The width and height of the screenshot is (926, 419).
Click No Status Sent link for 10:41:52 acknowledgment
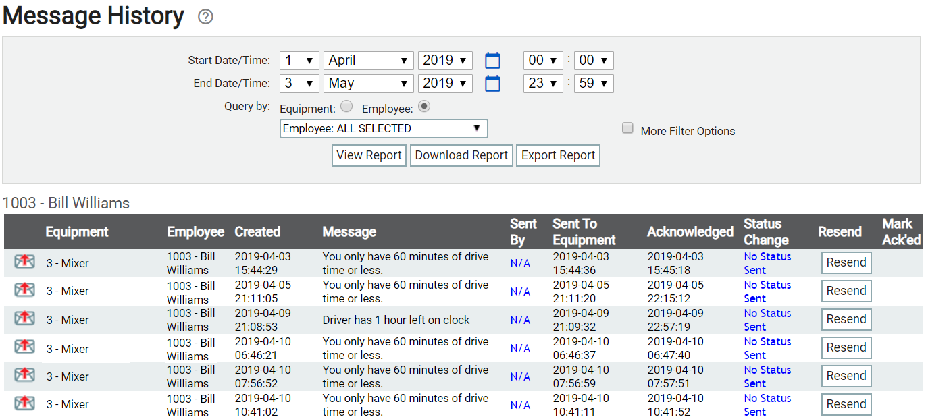tap(767, 405)
